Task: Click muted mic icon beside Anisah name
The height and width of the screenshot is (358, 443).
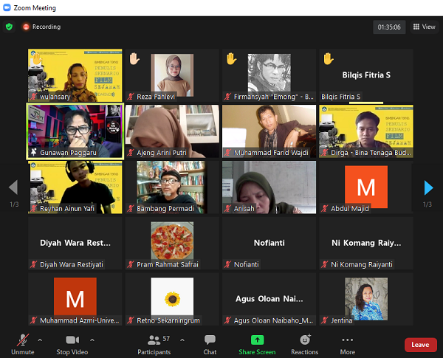Action: coord(227,209)
